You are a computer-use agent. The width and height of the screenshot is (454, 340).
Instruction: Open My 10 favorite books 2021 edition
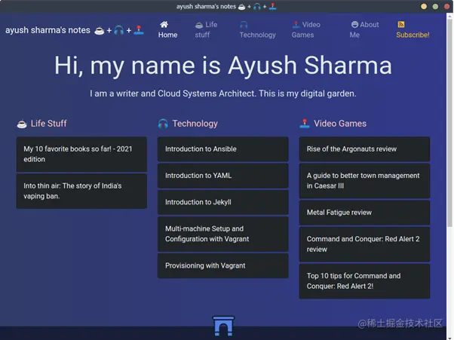81,155
